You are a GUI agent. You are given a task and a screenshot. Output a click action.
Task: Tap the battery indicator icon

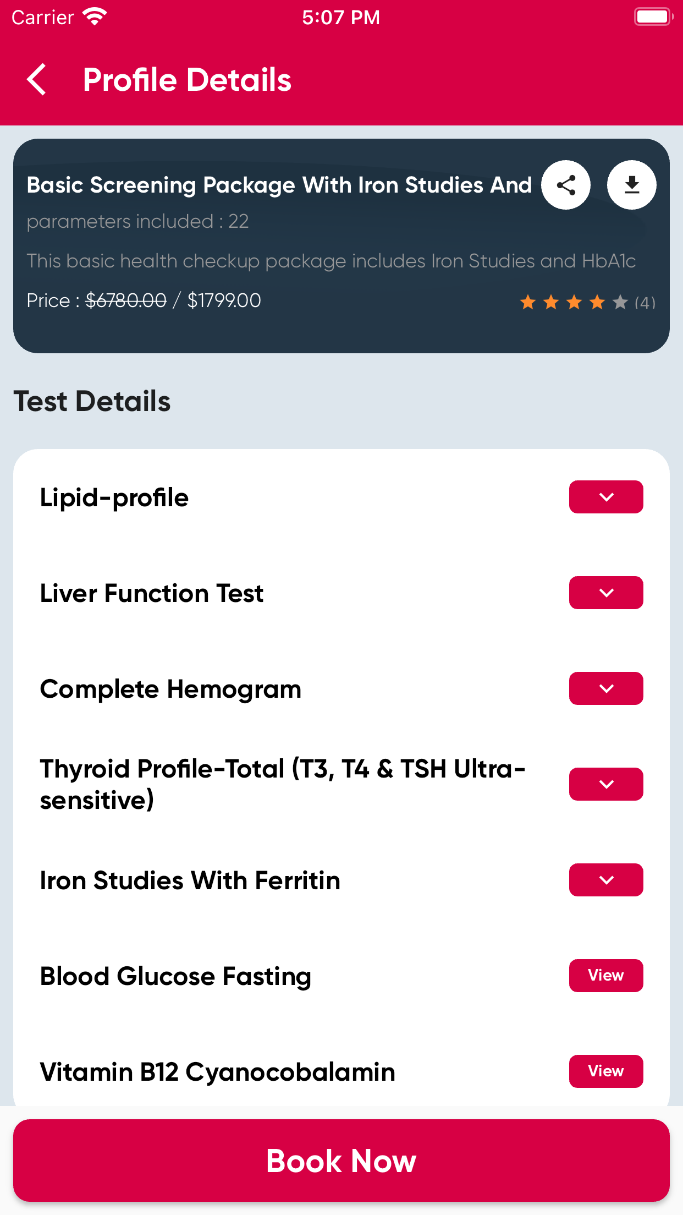pos(654,17)
